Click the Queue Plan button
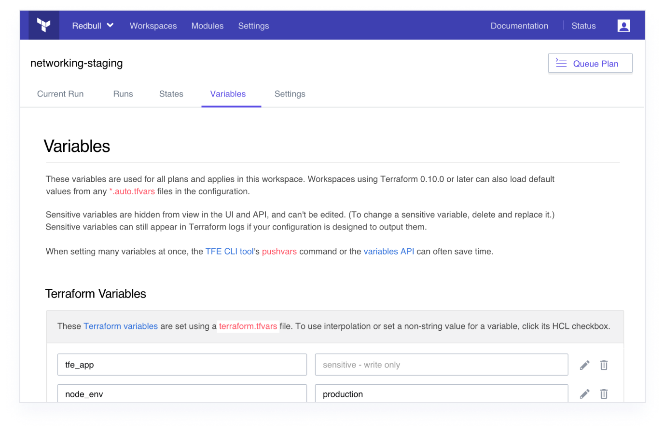The height and width of the screenshot is (432, 665). [590, 63]
